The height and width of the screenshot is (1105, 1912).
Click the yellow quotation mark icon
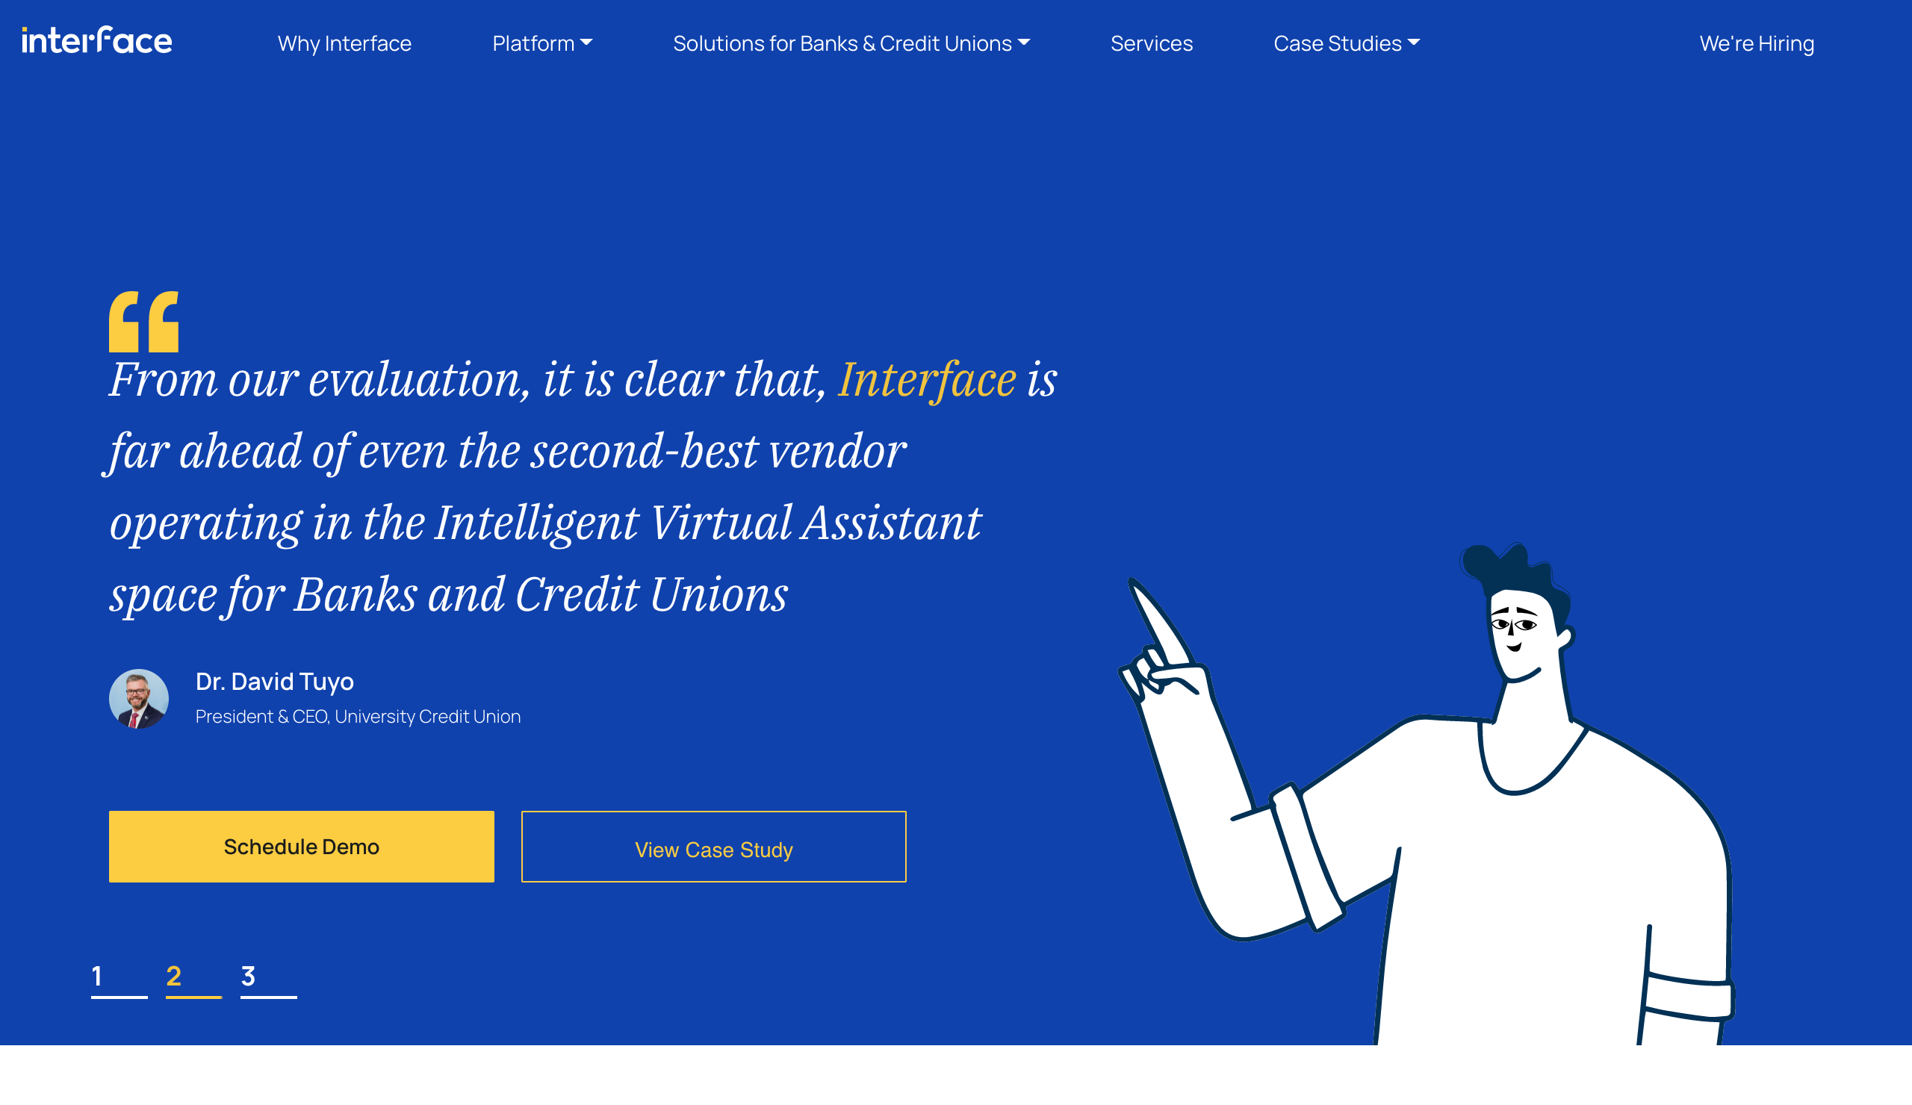(x=143, y=322)
